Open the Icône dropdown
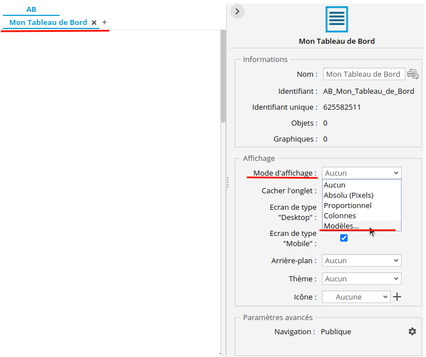This screenshot has width=426, height=357. pyautogui.click(x=356, y=297)
